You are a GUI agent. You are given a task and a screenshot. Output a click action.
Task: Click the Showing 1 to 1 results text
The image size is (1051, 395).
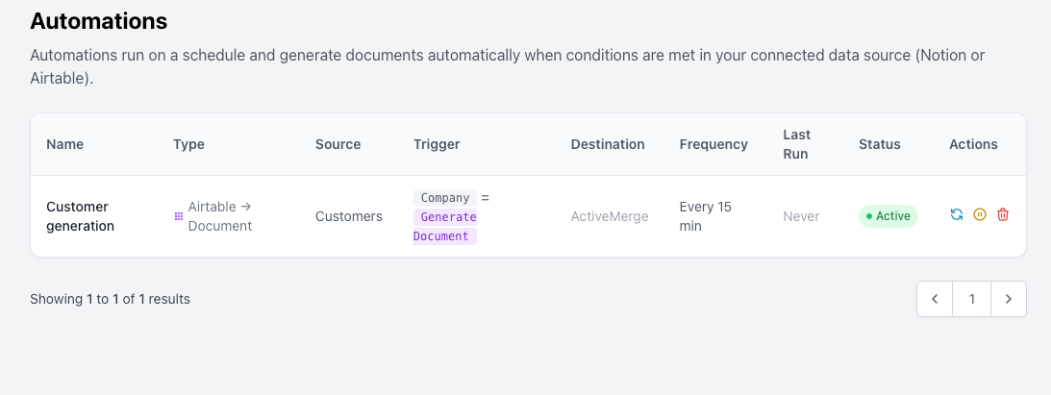click(110, 299)
